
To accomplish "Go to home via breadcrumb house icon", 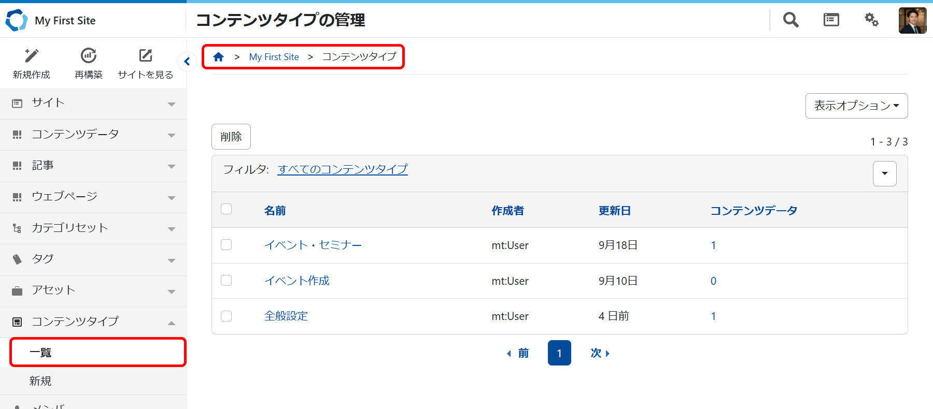I will 218,57.
